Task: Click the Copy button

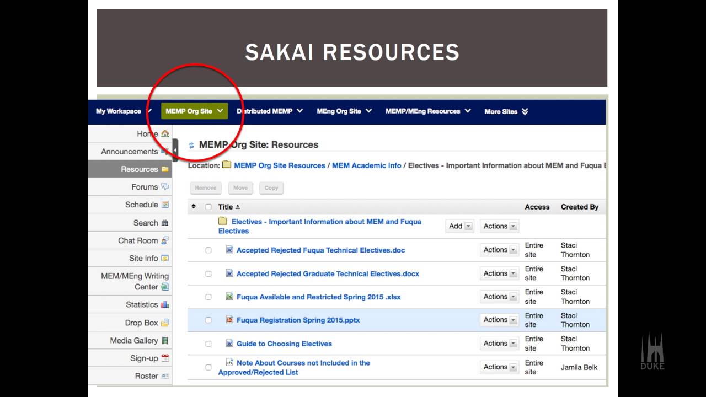Action: (x=271, y=187)
